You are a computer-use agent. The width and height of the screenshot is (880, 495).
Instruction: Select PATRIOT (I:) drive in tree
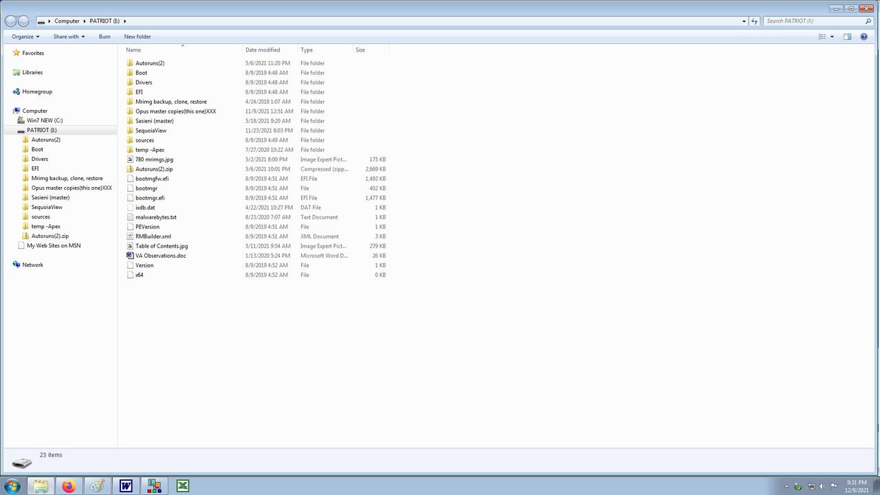tap(41, 130)
